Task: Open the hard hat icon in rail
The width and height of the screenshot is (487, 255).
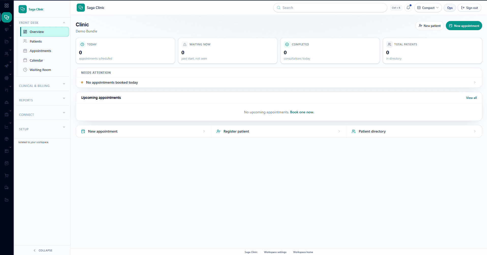Action: 7,102
